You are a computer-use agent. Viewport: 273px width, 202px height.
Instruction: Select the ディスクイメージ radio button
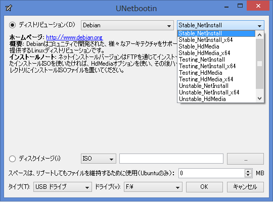point(12,159)
